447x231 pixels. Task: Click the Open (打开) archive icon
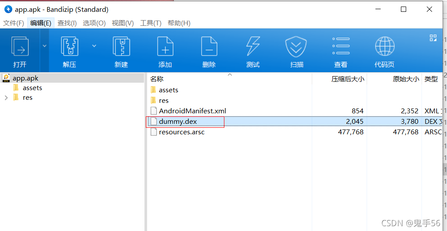coord(20,46)
